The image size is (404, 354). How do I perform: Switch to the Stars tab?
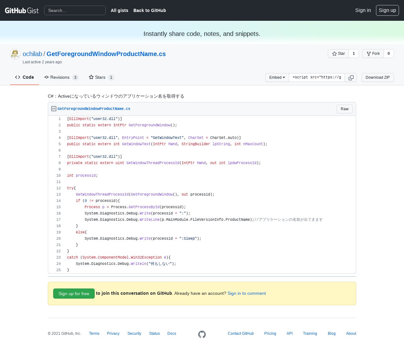point(102,77)
